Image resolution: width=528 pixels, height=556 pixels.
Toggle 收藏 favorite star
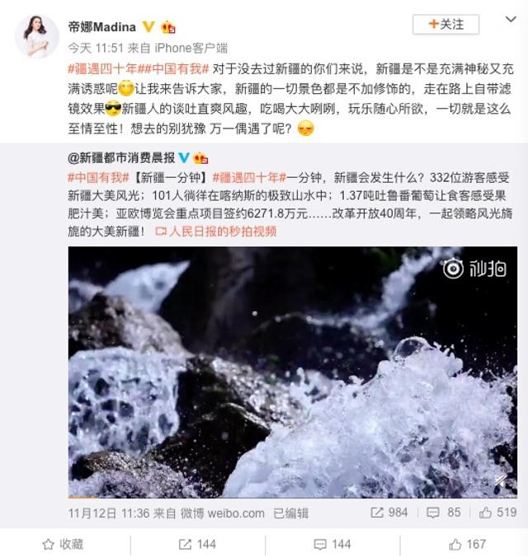click(63, 544)
